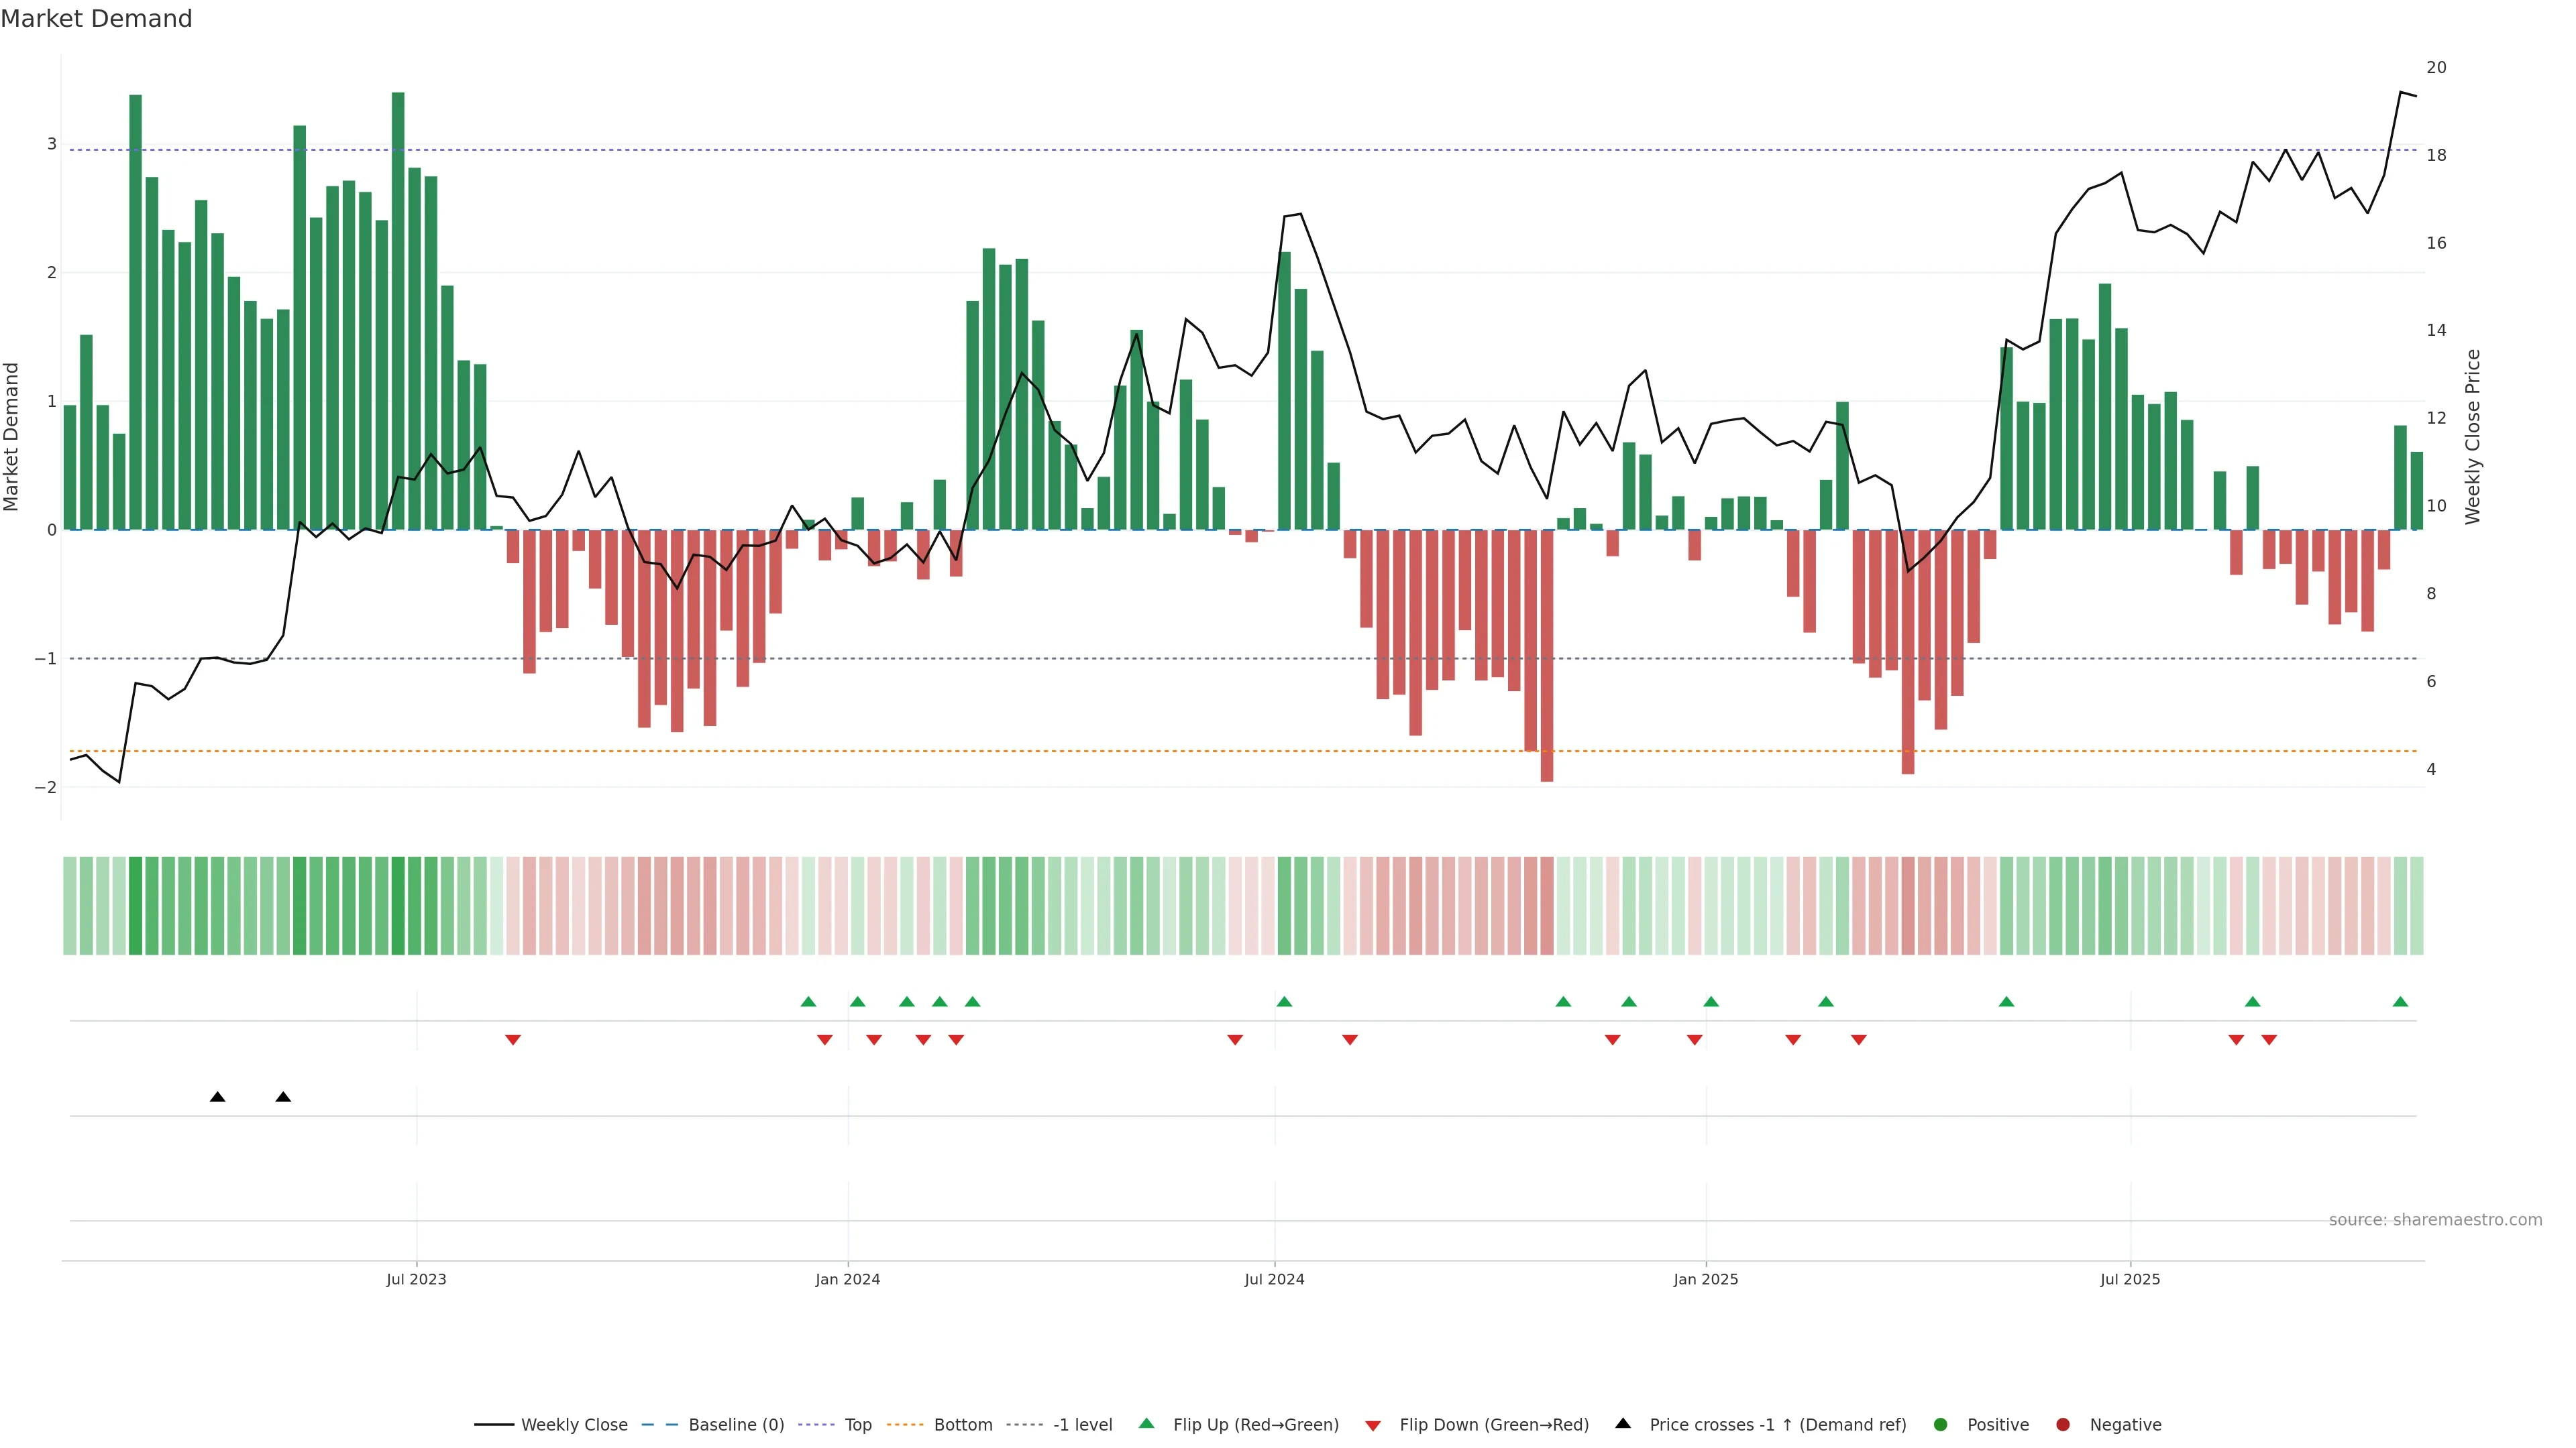The width and height of the screenshot is (2576, 1448).
Task: Click the second black triangle marker in chart
Action: point(283,1097)
